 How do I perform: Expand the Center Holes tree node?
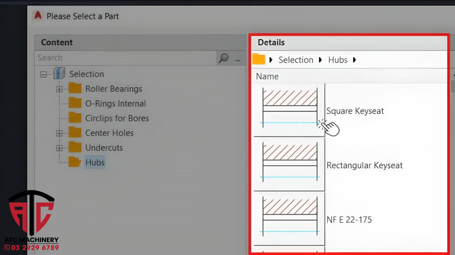pos(59,133)
